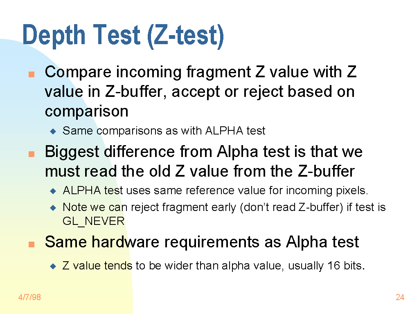
Task: Click the "Same comparisons as with ALPHA test" line
Action: (164, 131)
